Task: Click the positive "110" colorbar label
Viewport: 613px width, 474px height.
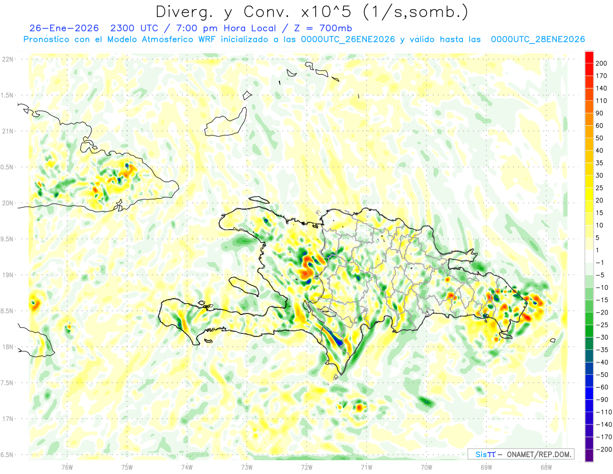Action: 602,101
